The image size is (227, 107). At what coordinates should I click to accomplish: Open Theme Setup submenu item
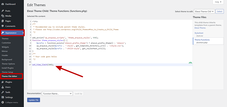[x=7, y=72]
